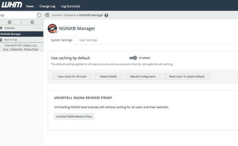Viewport: 238px width, 146px height.
Task: Open cPanel, L.L.C. footer link
Action: (x=30, y=45)
